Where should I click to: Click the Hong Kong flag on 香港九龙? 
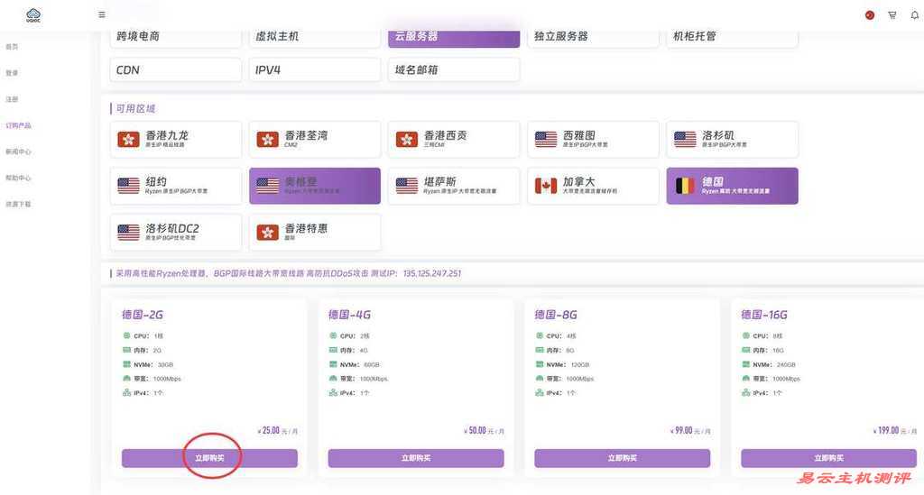[128, 140]
